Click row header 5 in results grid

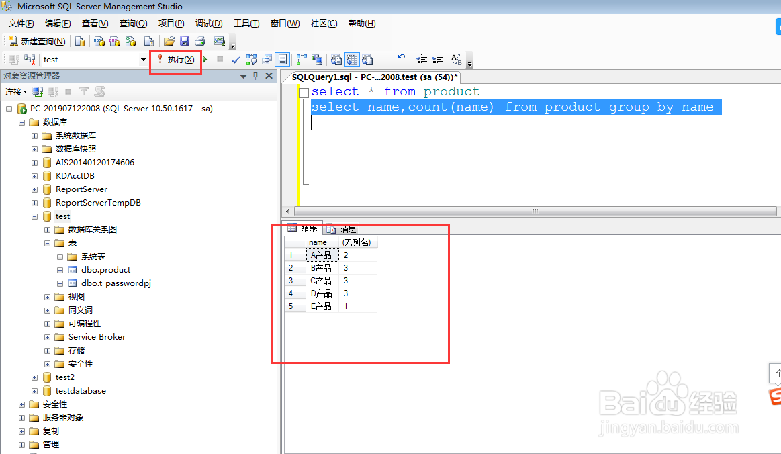(x=295, y=306)
